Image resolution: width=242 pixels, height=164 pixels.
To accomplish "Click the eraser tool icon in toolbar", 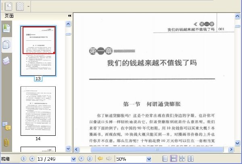I will [x=8, y=6].
